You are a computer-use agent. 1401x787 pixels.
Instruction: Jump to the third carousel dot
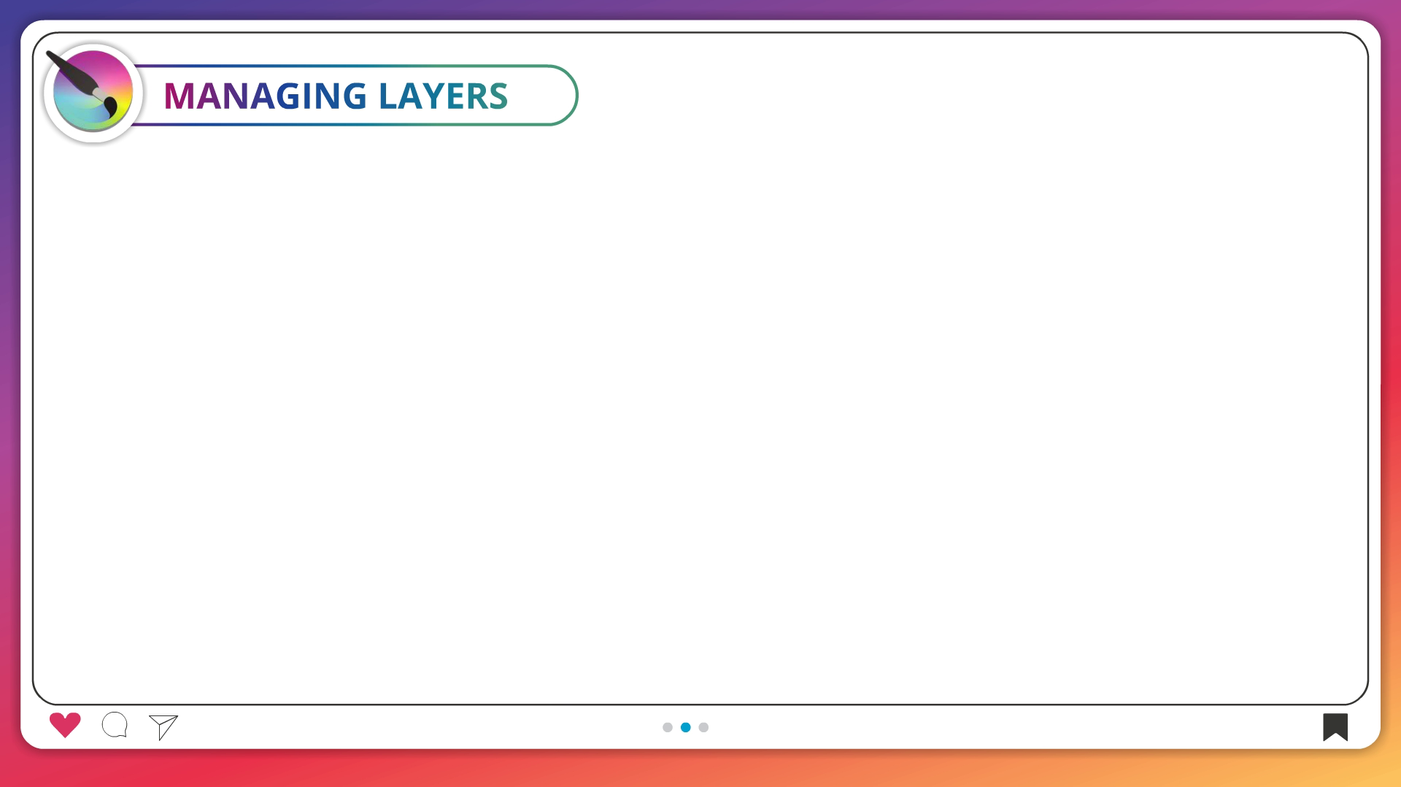[703, 727]
